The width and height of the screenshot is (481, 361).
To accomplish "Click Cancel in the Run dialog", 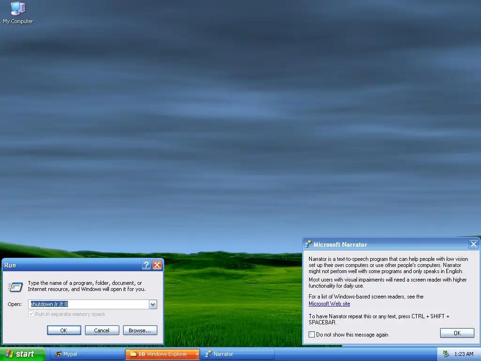I will (x=102, y=330).
